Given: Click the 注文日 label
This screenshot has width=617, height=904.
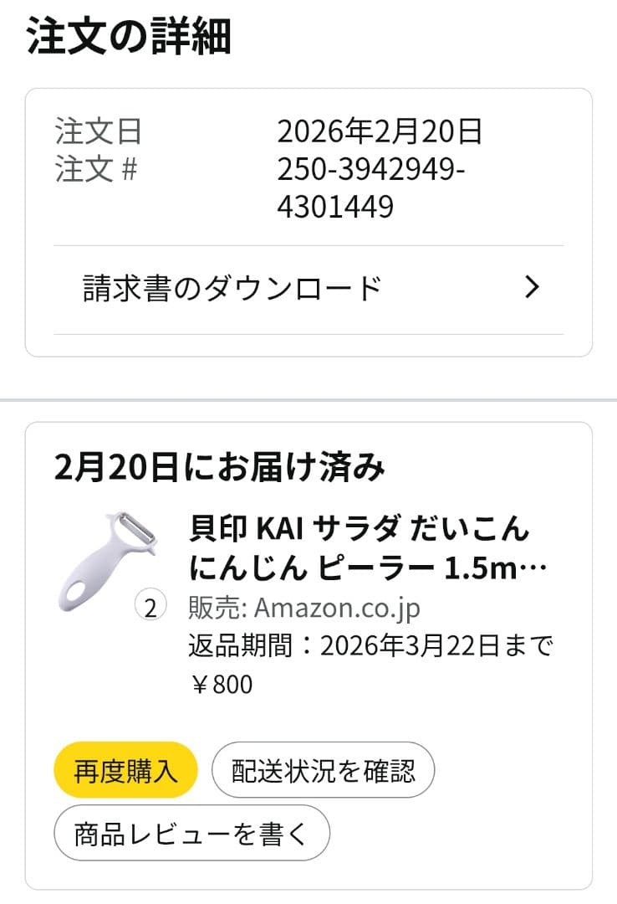Looking at the screenshot, I should [98, 131].
